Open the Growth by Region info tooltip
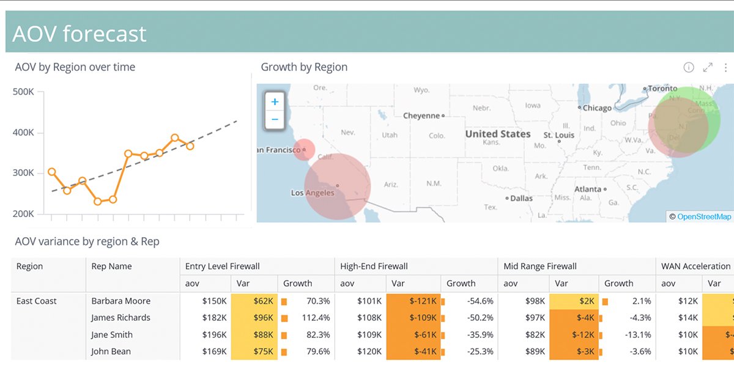 pyautogui.click(x=688, y=67)
